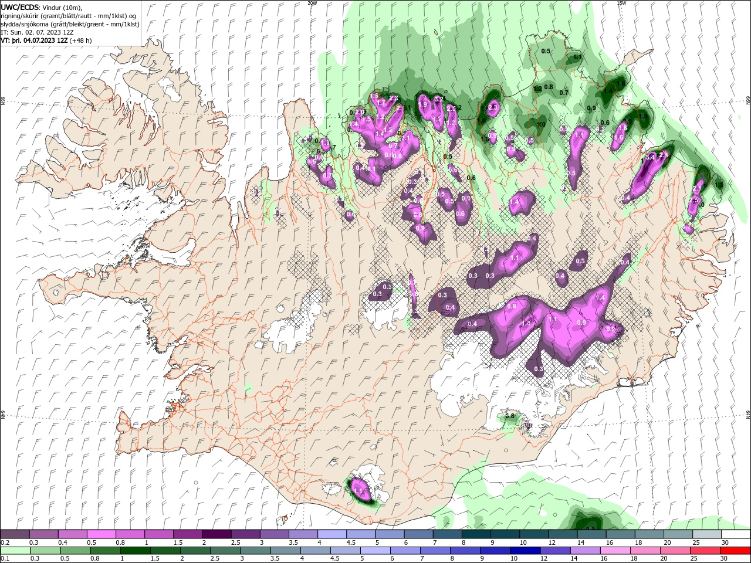Screen dimensions: 751x563
Task: Click the '(+48 h)' forecast offset text
Action: (x=80, y=40)
